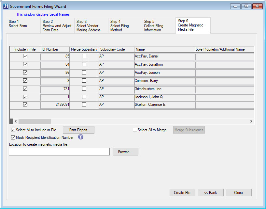Click the horizontal scrollbar thumb under grid
Screen dimensions: 266x209
click(x=35, y=121)
